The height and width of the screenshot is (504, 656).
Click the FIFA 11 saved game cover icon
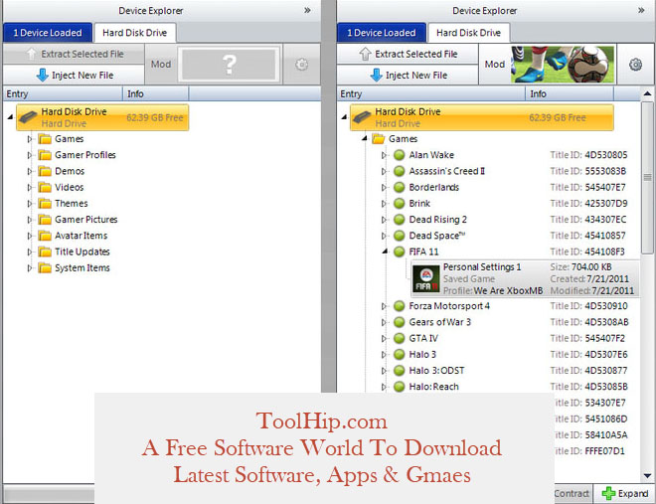(x=425, y=279)
